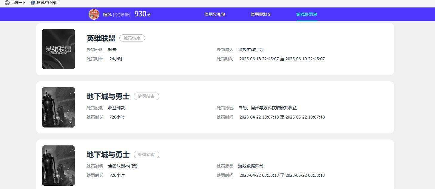
Task: Select the 收益制裁 penalty description
Action: (x=117, y=108)
